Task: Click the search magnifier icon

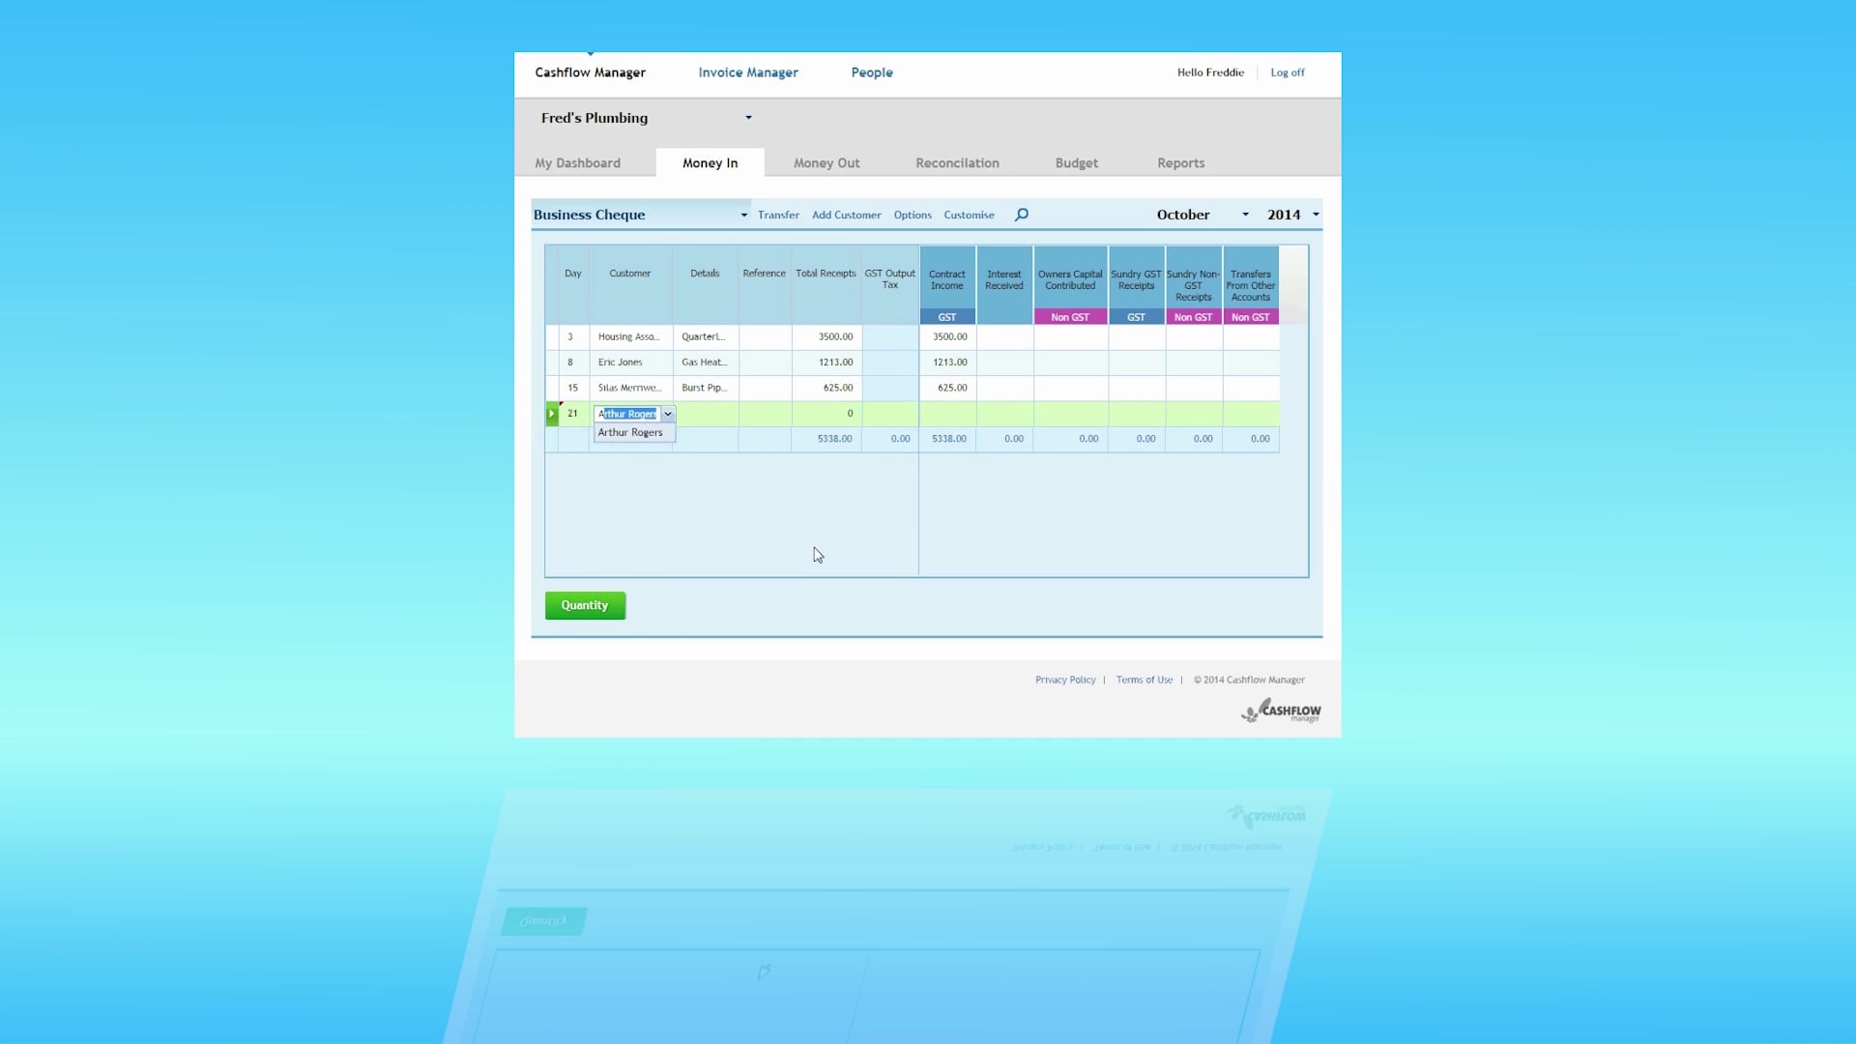Action: [x=1021, y=215]
